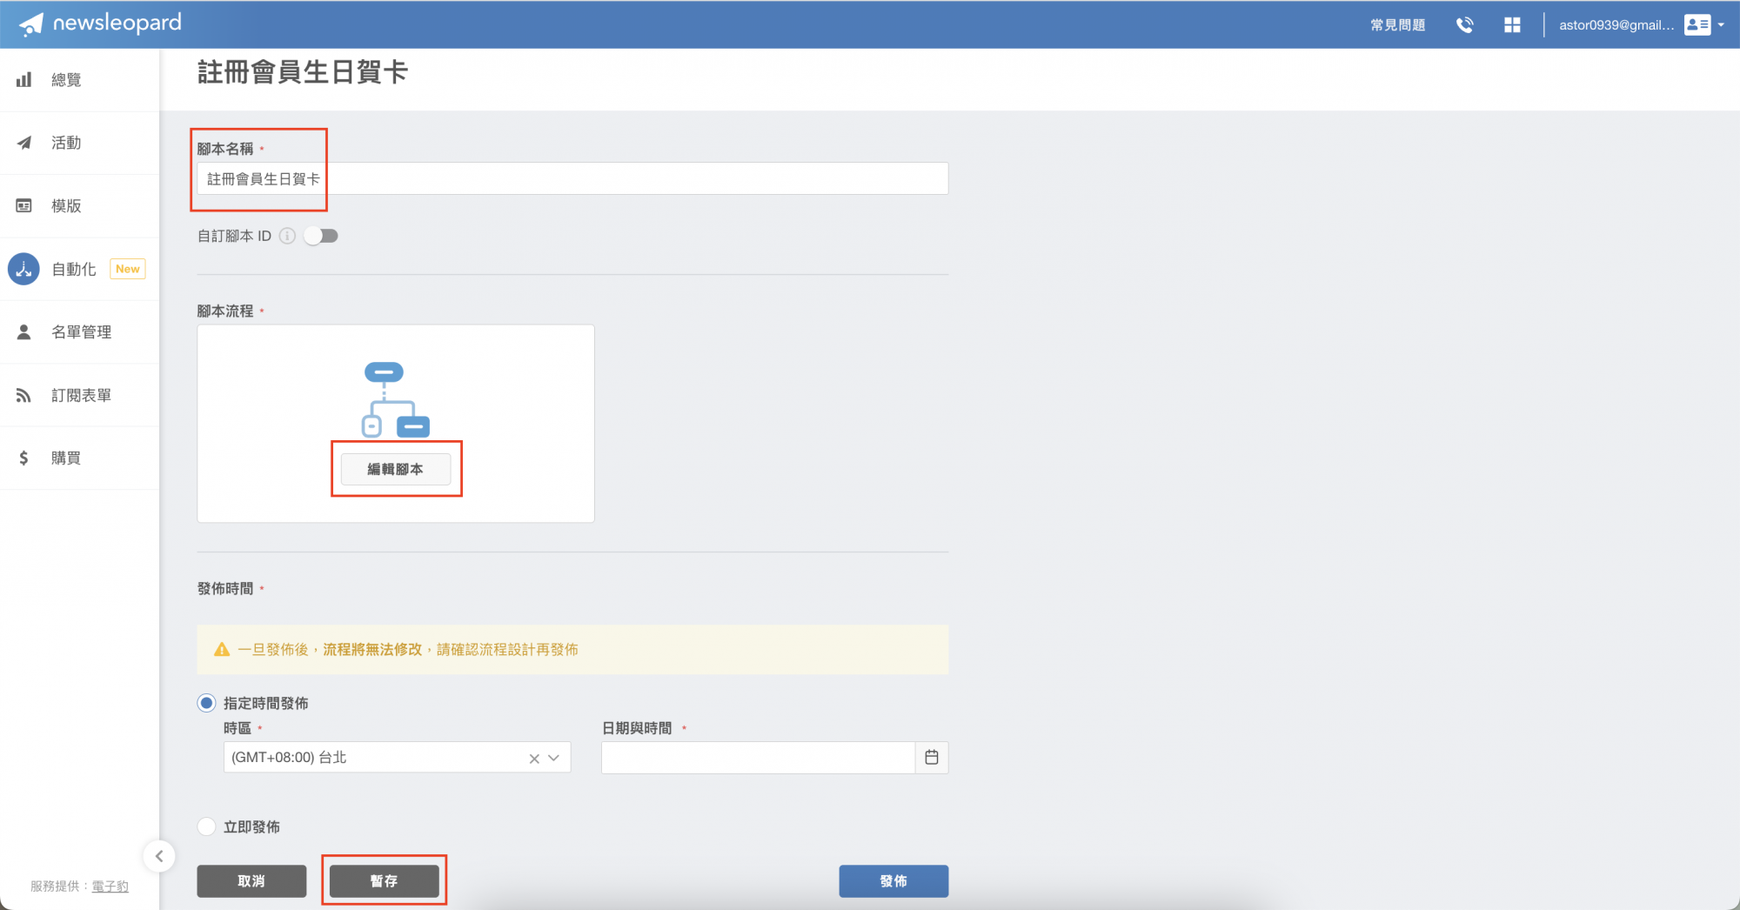Click the 活動 paper plane icon
Screen dimensions: 1740x910
23,143
